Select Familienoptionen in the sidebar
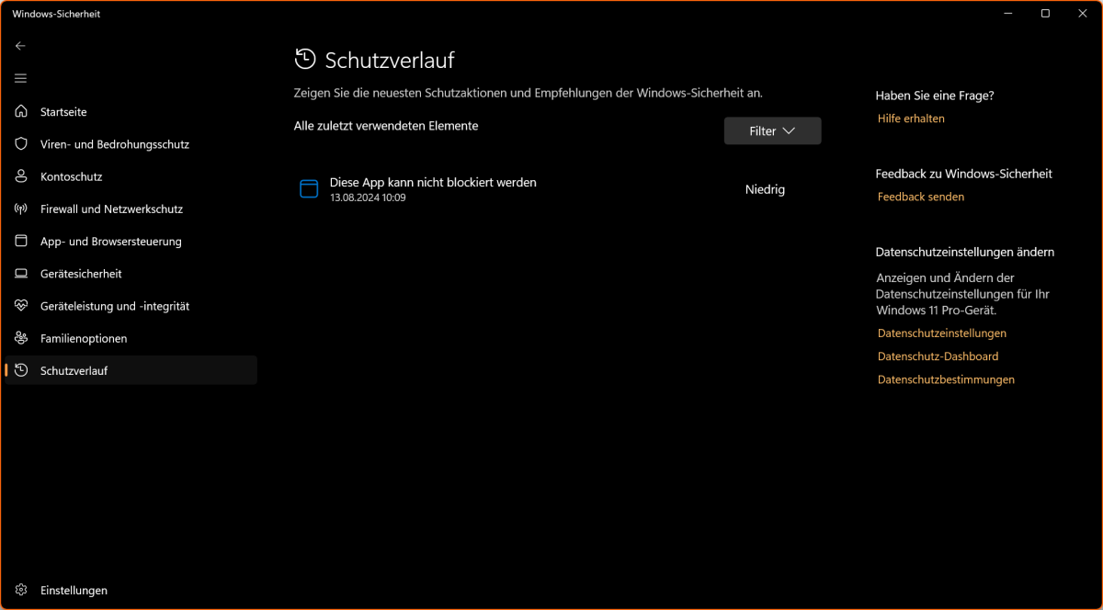Viewport: 1103px width, 610px height. tap(131, 338)
